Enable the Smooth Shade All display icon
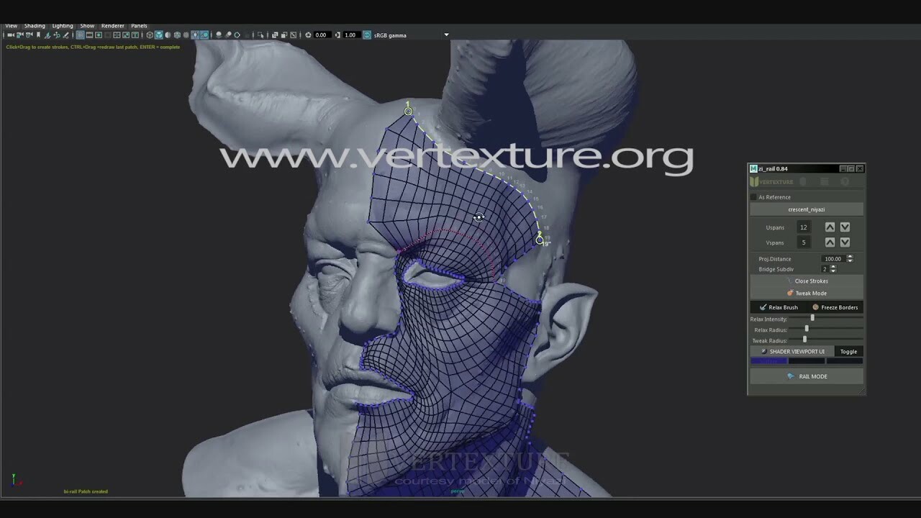The image size is (921, 518). click(160, 34)
